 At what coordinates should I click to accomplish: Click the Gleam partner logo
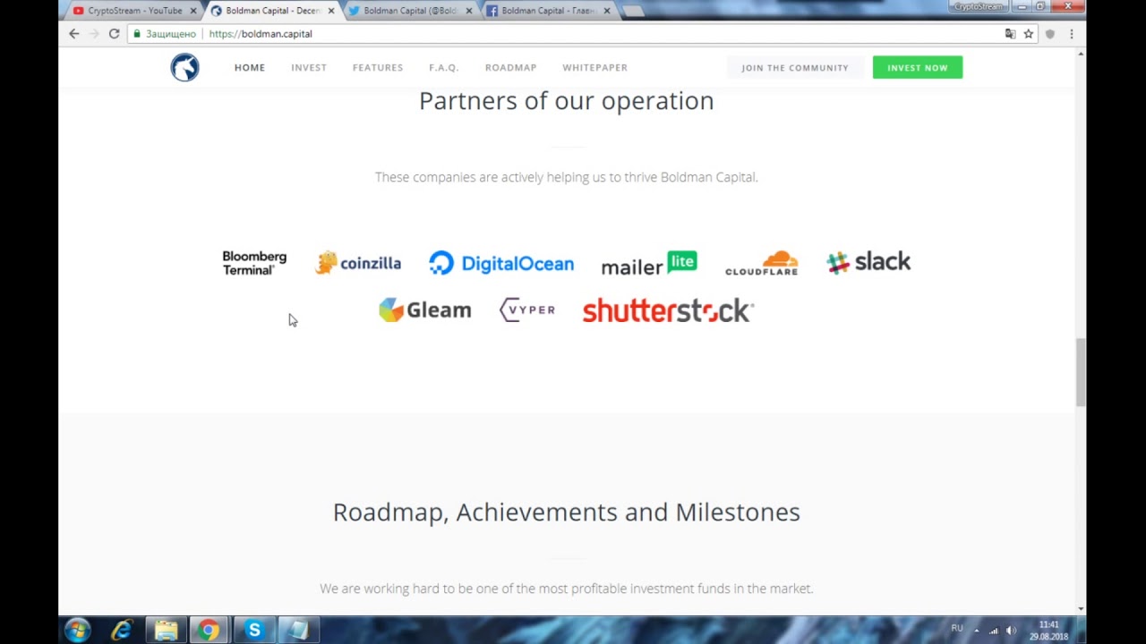[x=425, y=309]
